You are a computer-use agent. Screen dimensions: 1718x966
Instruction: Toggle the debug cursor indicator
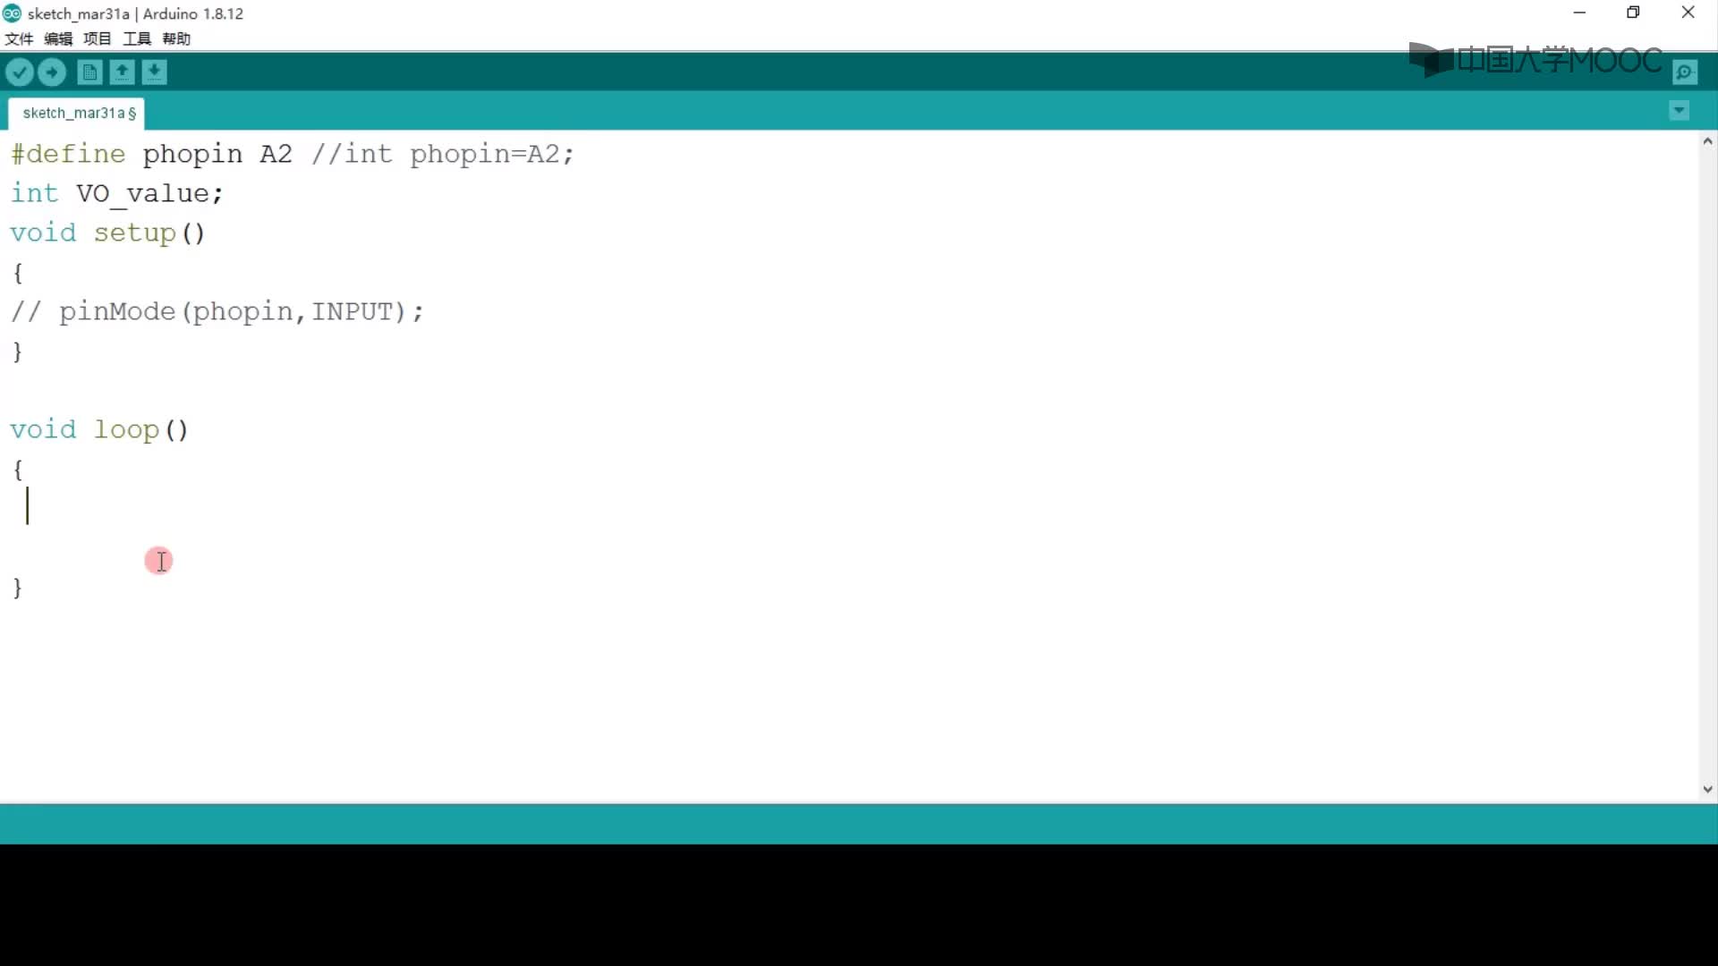[x=159, y=560]
